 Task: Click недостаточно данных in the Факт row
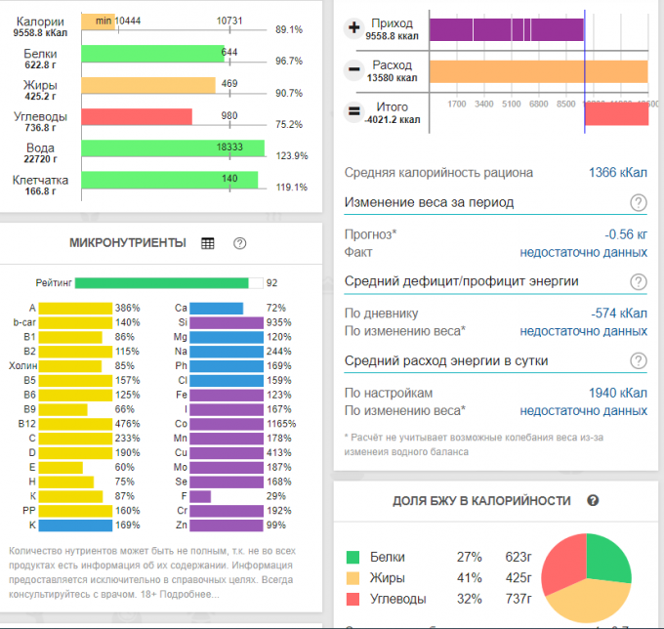point(583,252)
